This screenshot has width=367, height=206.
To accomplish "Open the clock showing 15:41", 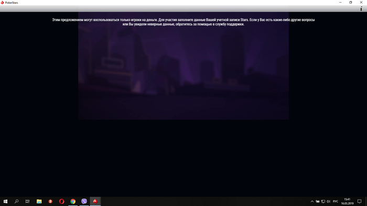I will pos(347,201).
